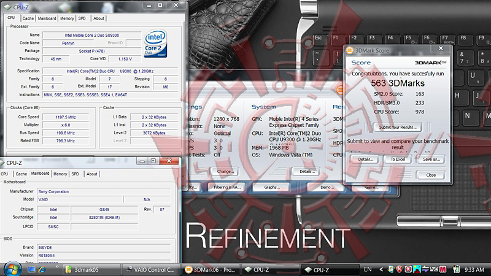Image resolution: width=491 pixels, height=276 pixels.
Task: Click the Show Desktop quick launch icon
Action: (31, 269)
